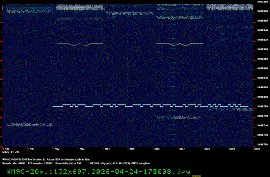Click the 14096820 frequency label
The image size is (270, 177).
pos(262,87)
